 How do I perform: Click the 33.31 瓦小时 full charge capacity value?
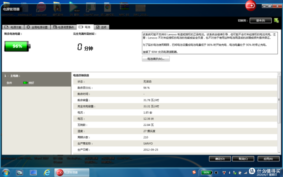point(151,106)
